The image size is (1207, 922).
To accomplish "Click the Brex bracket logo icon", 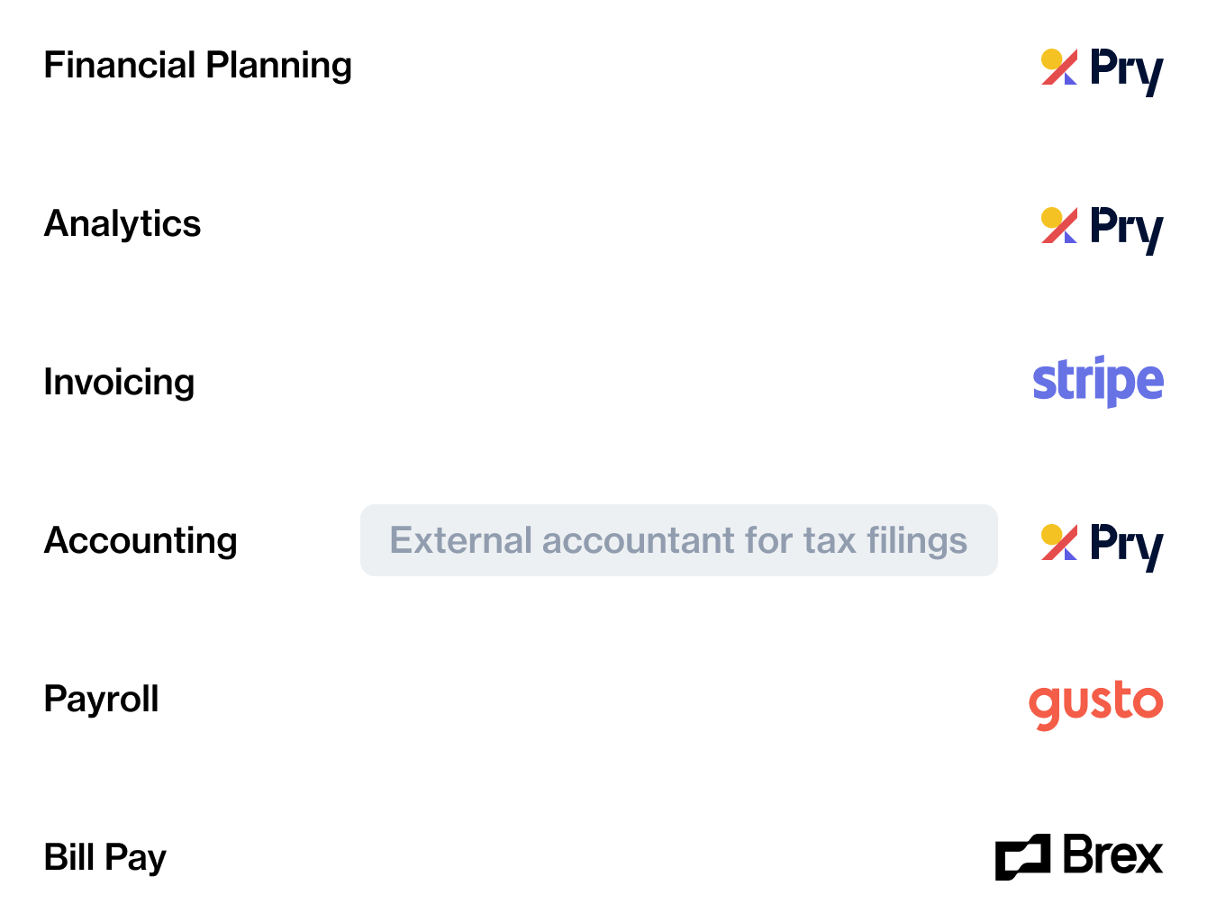I will [1022, 856].
